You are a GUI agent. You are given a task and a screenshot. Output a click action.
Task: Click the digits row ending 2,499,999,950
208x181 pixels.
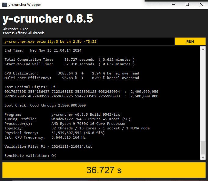(81, 92)
